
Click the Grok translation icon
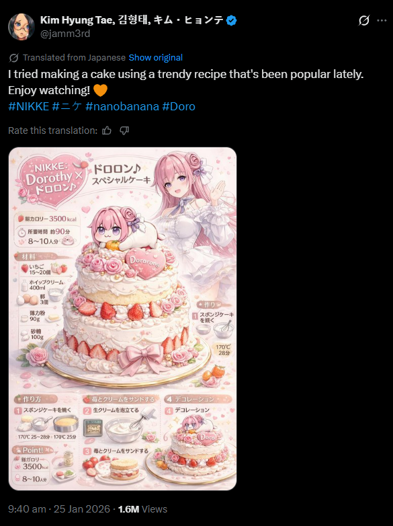[13, 58]
